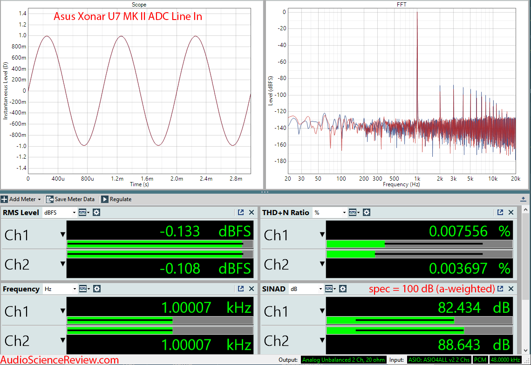The height and width of the screenshot is (365, 531).
Task: Click Ch1 1.00007 kHz frequency reading
Action: 206,307
